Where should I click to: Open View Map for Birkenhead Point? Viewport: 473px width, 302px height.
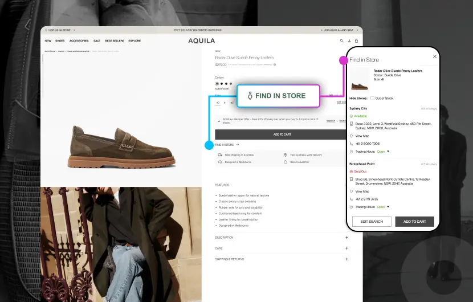tap(362, 191)
